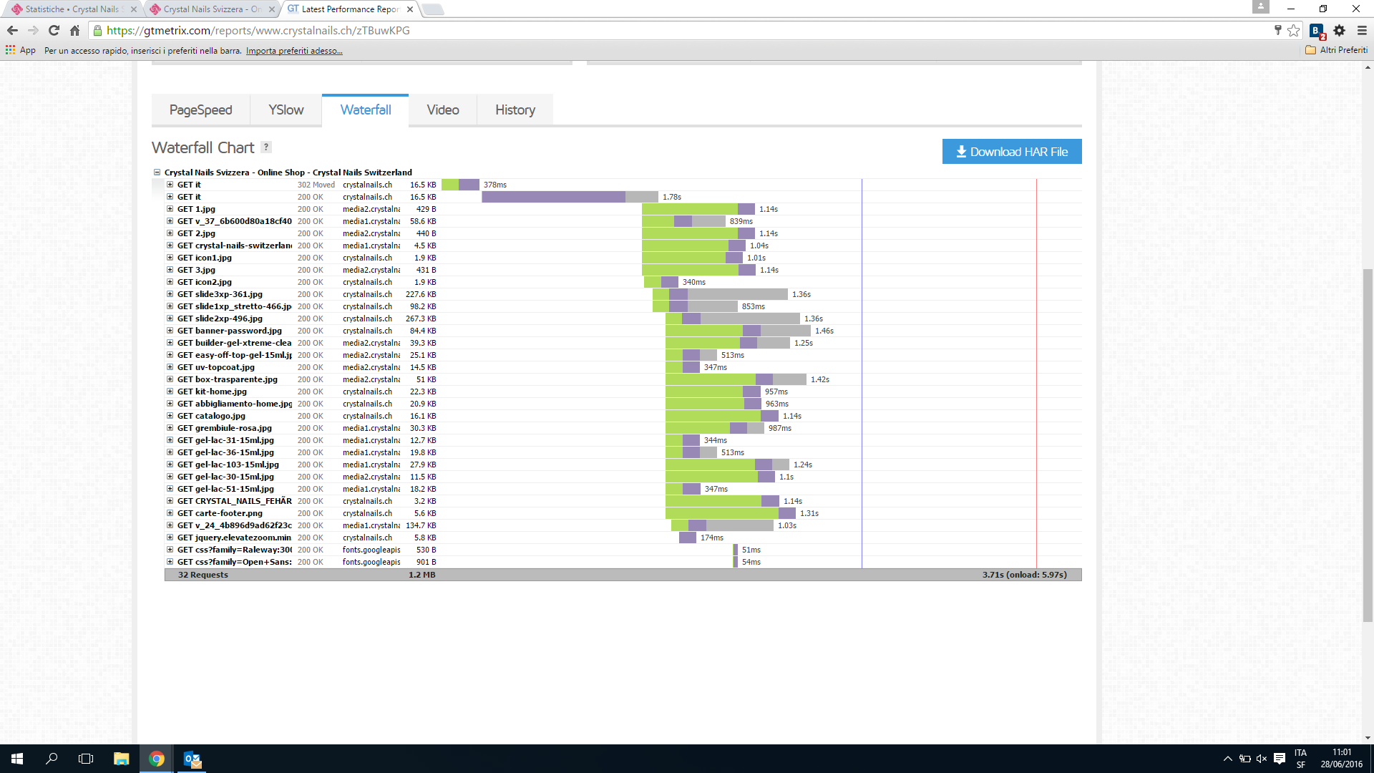Open Outlook from the taskbar
1374x773 pixels.
(x=193, y=759)
